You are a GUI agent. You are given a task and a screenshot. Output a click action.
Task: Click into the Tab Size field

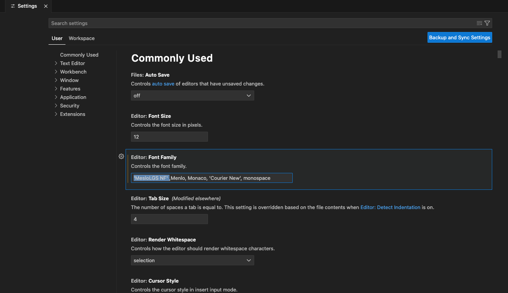click(x=169, y=219)
